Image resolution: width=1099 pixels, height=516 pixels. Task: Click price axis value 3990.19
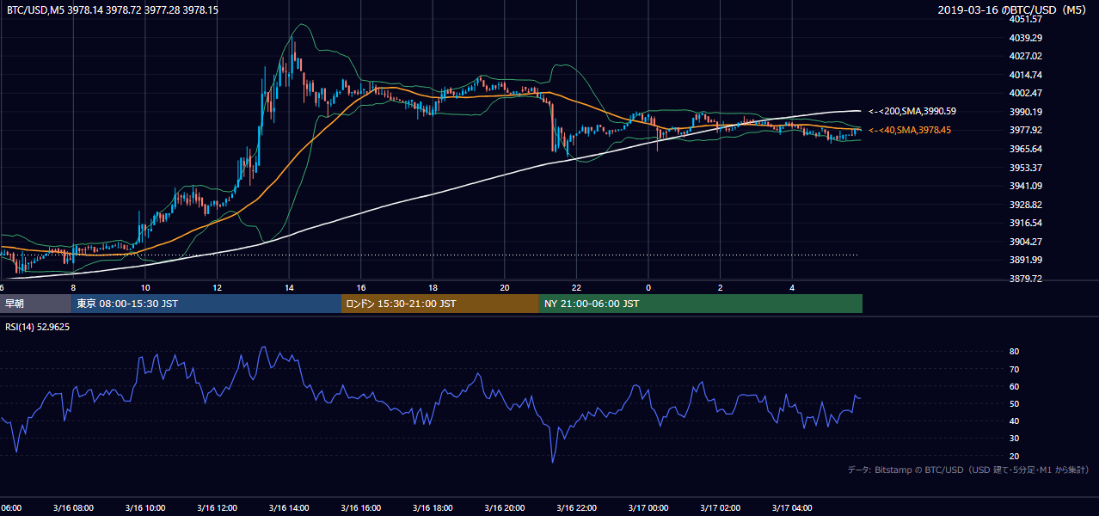[1026, 112]
